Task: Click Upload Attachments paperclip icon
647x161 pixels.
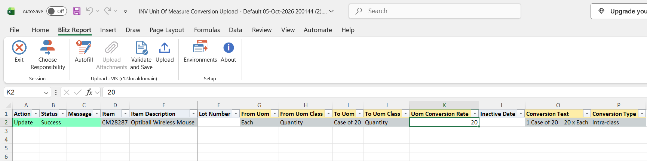Action: tap(111, 48)
